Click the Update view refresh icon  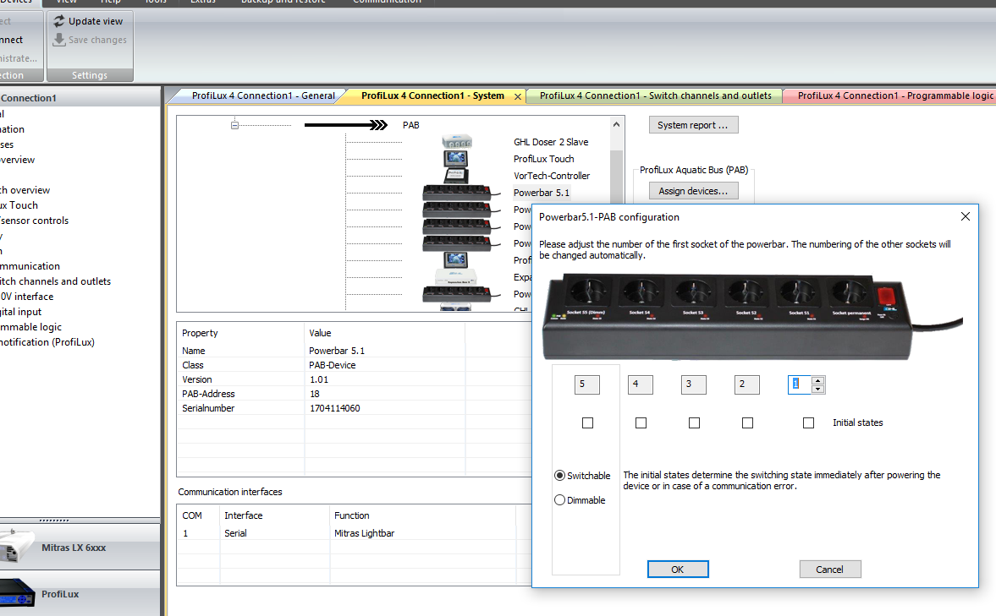click(59, 21)
